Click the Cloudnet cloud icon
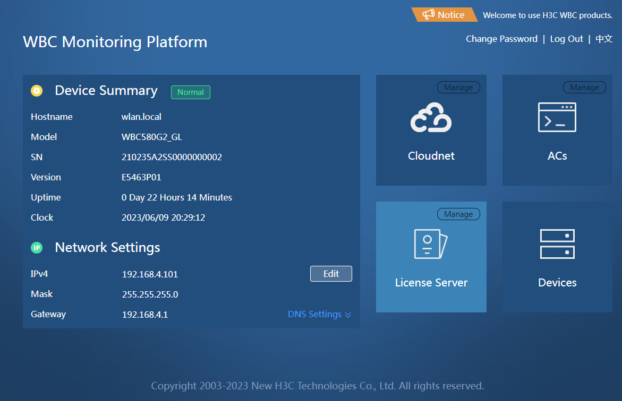This screenshot has height=401, width=622. pyautogui.click(x=431, y=117)
